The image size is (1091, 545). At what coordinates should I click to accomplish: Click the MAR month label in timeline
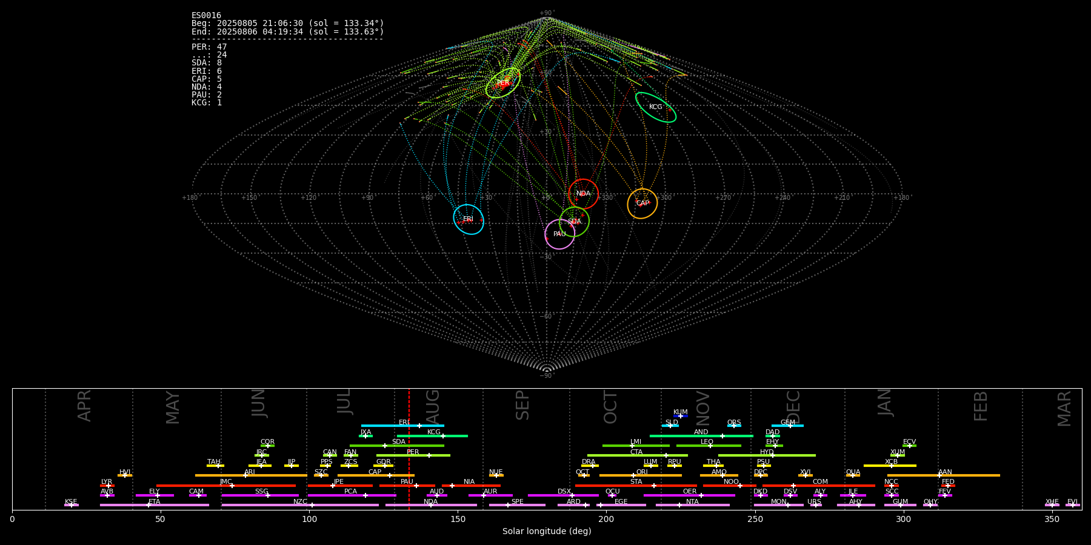pos(1064,408)
